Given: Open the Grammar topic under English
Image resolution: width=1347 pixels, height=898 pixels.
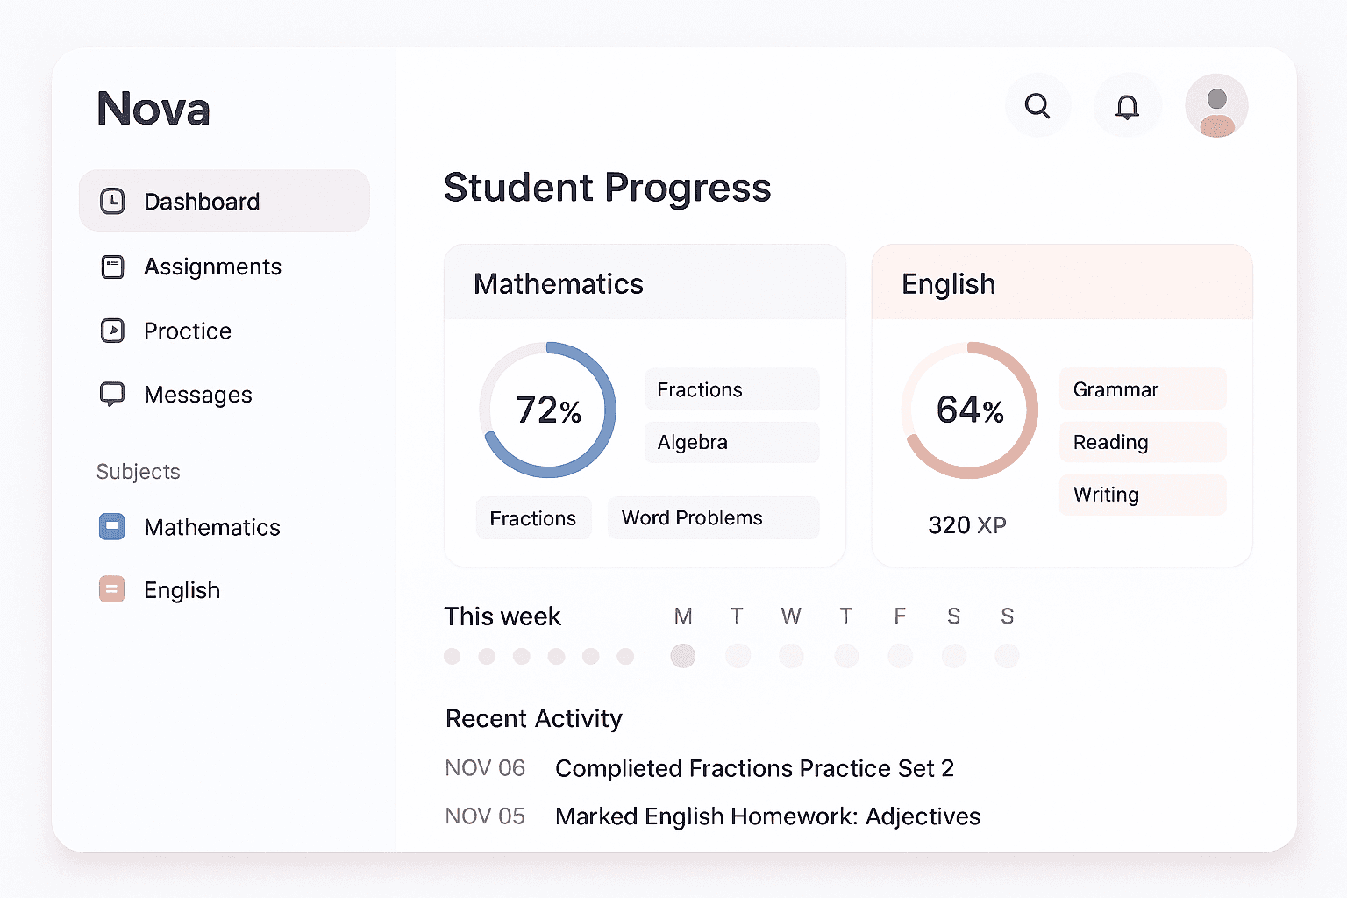Looking at the screenshot, I should (x=1142, y=388).
